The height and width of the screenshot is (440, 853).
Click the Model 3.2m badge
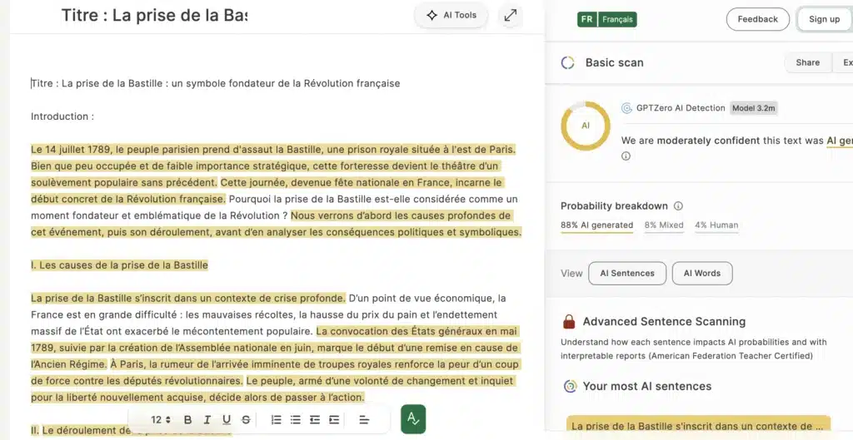pos(753,108)
